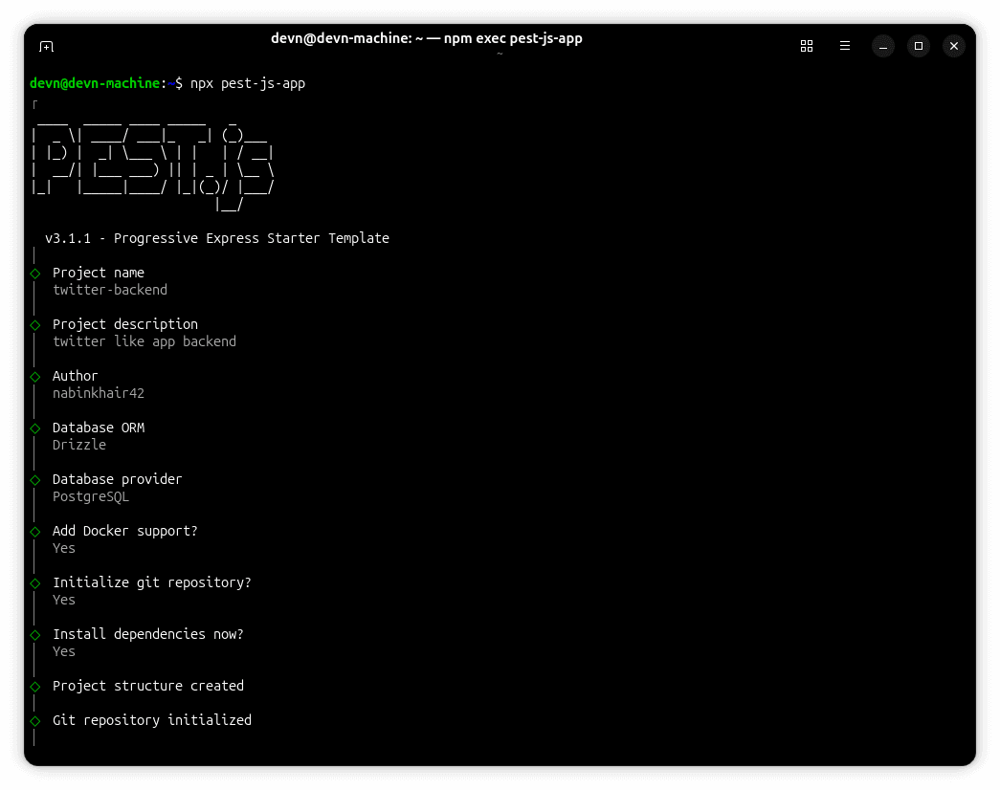Click the green diamond beside Git repository initialized
1000x790 pixels.
(x=35, y=721)
